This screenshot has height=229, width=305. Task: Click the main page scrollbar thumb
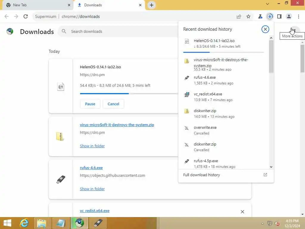[x=302, y=58]
